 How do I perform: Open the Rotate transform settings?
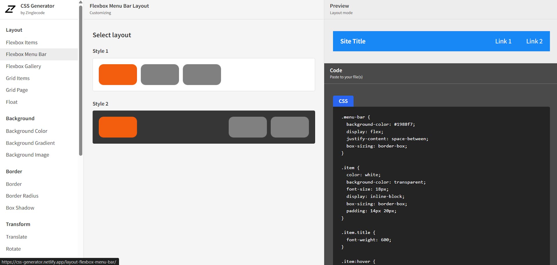(x=13, y=249)
